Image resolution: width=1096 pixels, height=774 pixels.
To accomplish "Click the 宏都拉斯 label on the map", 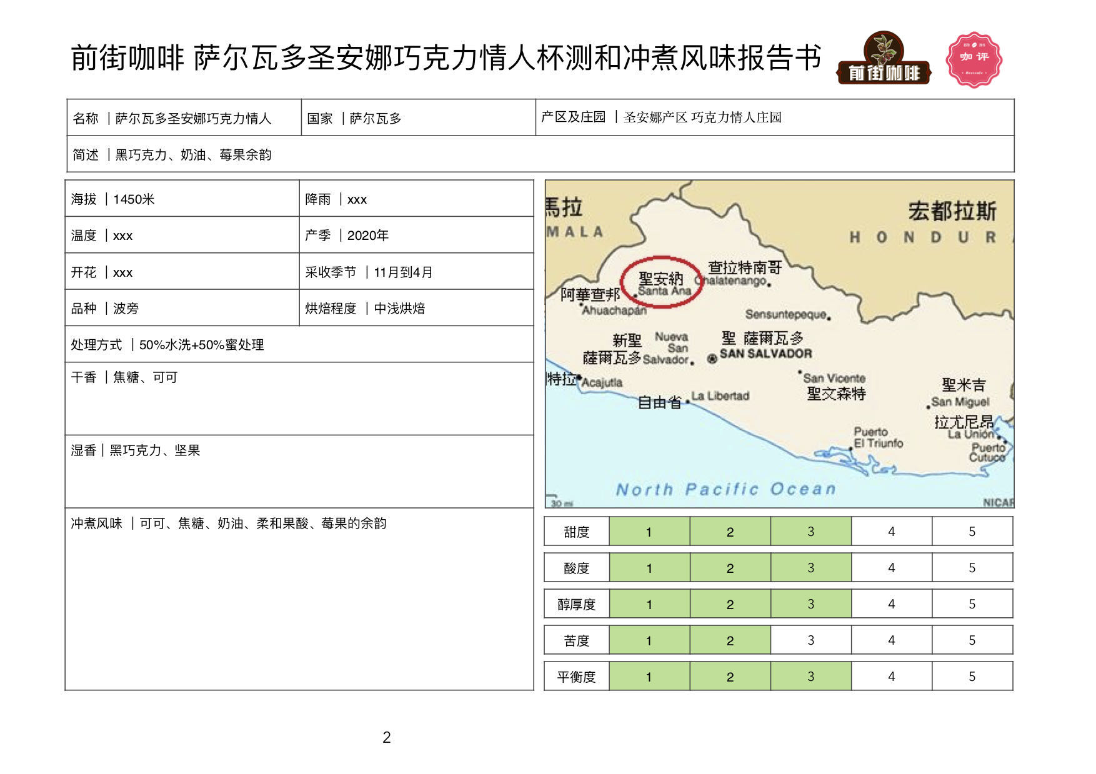I will coord(952,211).
